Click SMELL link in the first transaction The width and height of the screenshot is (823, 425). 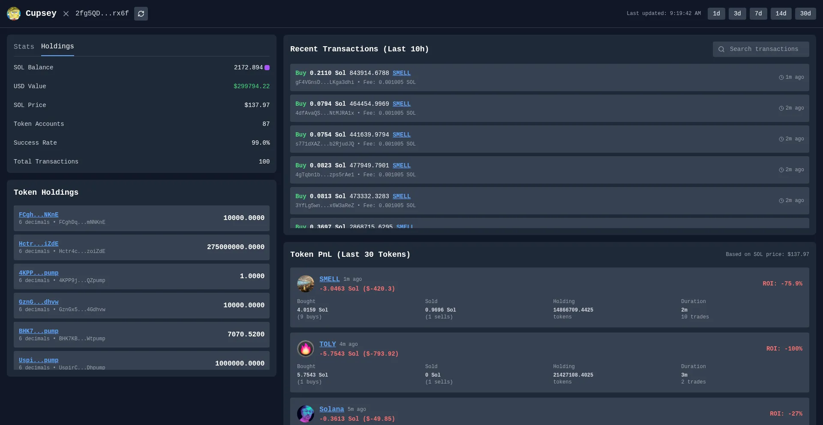tap(401, 73)
